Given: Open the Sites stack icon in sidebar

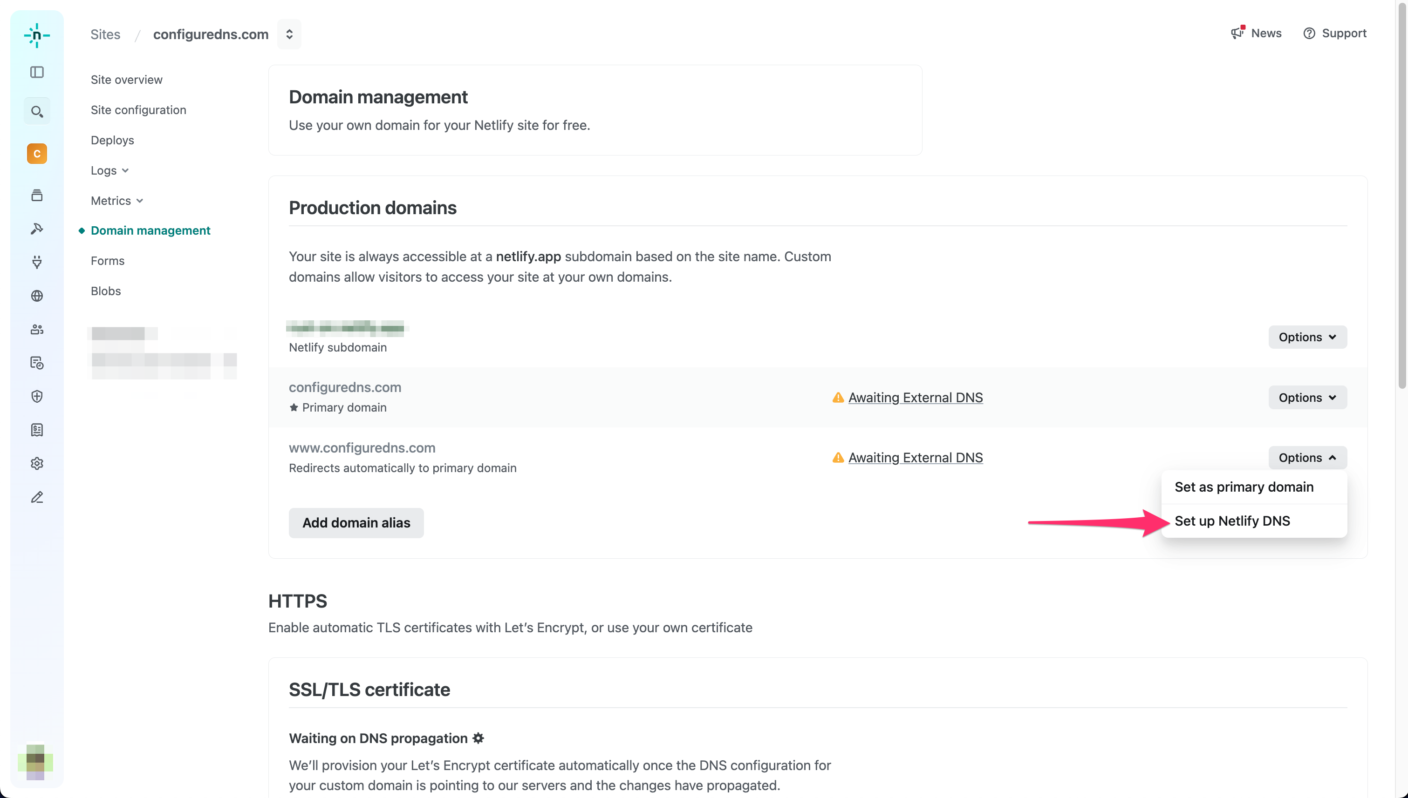Looking at the screenshot, I should 37,195.
